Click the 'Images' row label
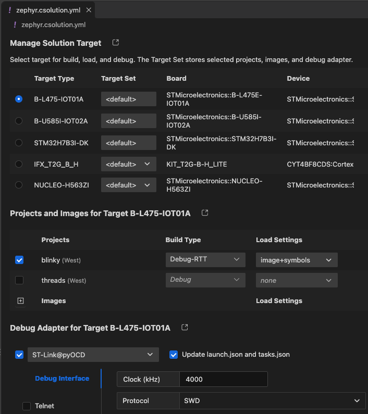Screen dimensions: 368x414 coord(54,300)
